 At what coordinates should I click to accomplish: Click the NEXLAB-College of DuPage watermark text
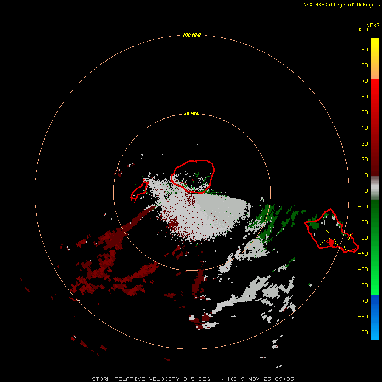341,5
